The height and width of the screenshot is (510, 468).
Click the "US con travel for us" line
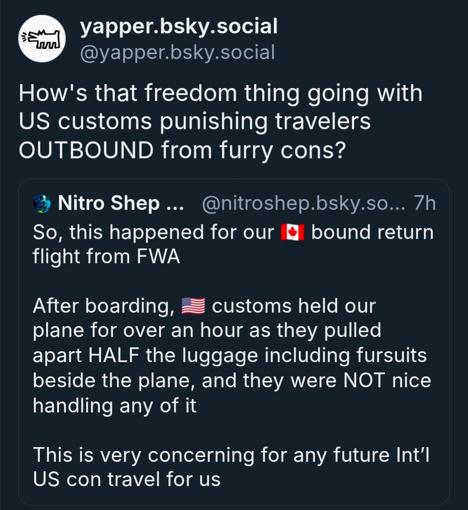pos(127,479)
